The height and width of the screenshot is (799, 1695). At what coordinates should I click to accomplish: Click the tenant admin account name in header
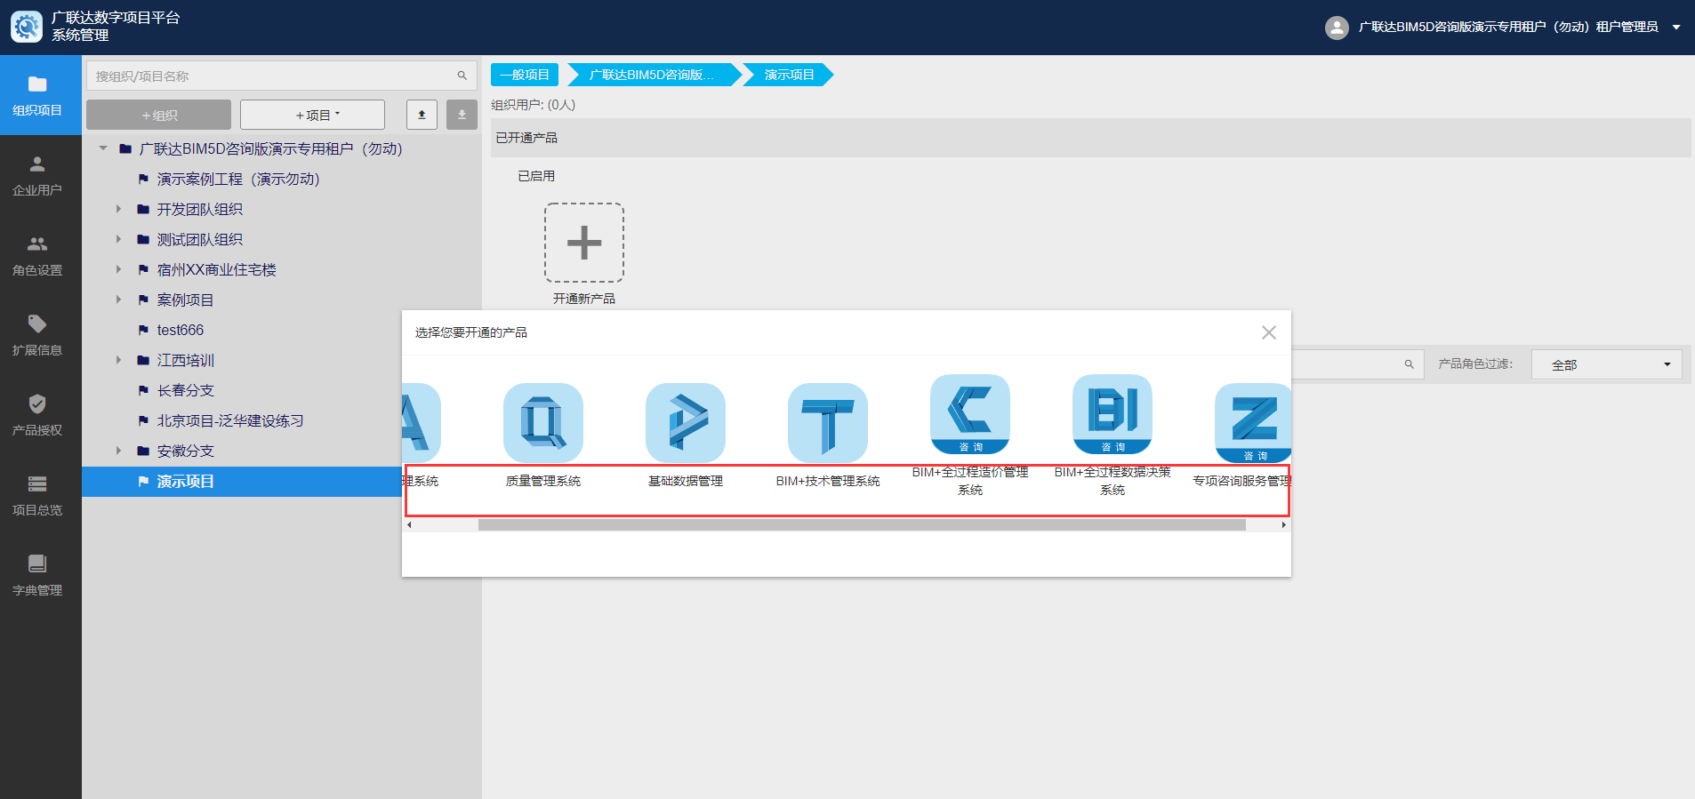pyautogui.click(x=1508, y=28)
